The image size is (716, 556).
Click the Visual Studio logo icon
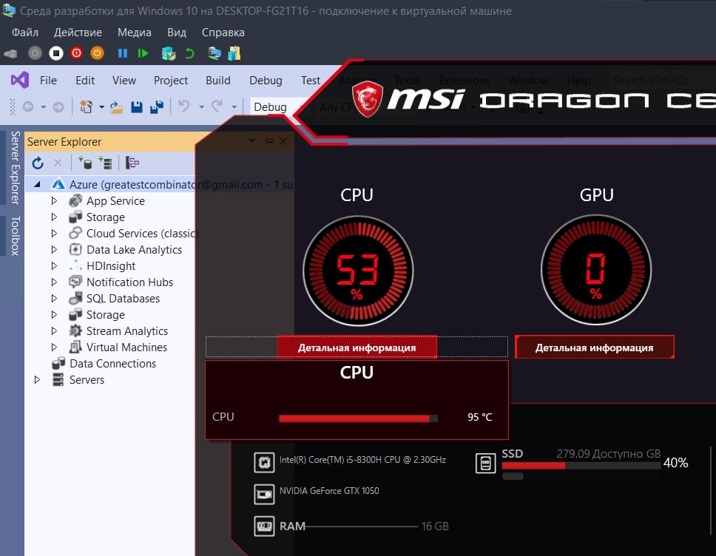tap(20, 81)
